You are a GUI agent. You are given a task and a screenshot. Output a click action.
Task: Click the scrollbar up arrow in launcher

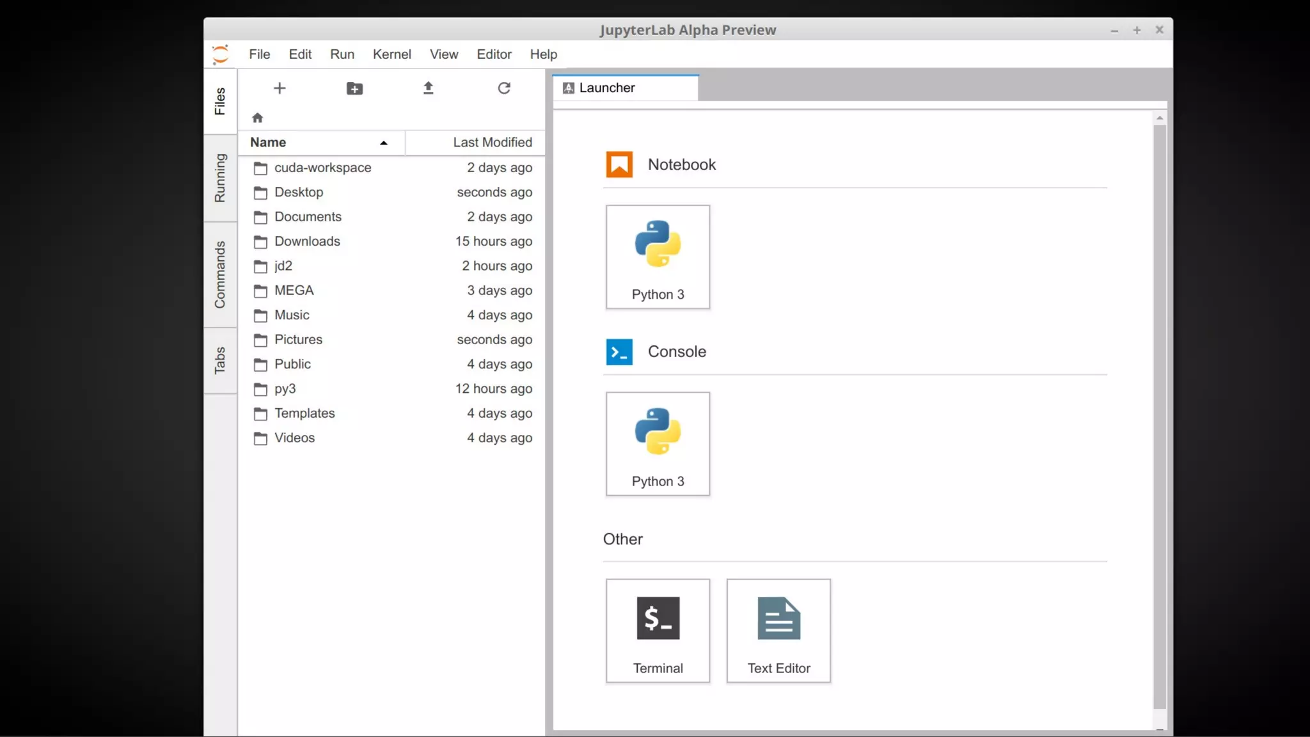pyautogui.click(x=1160, y=118)
